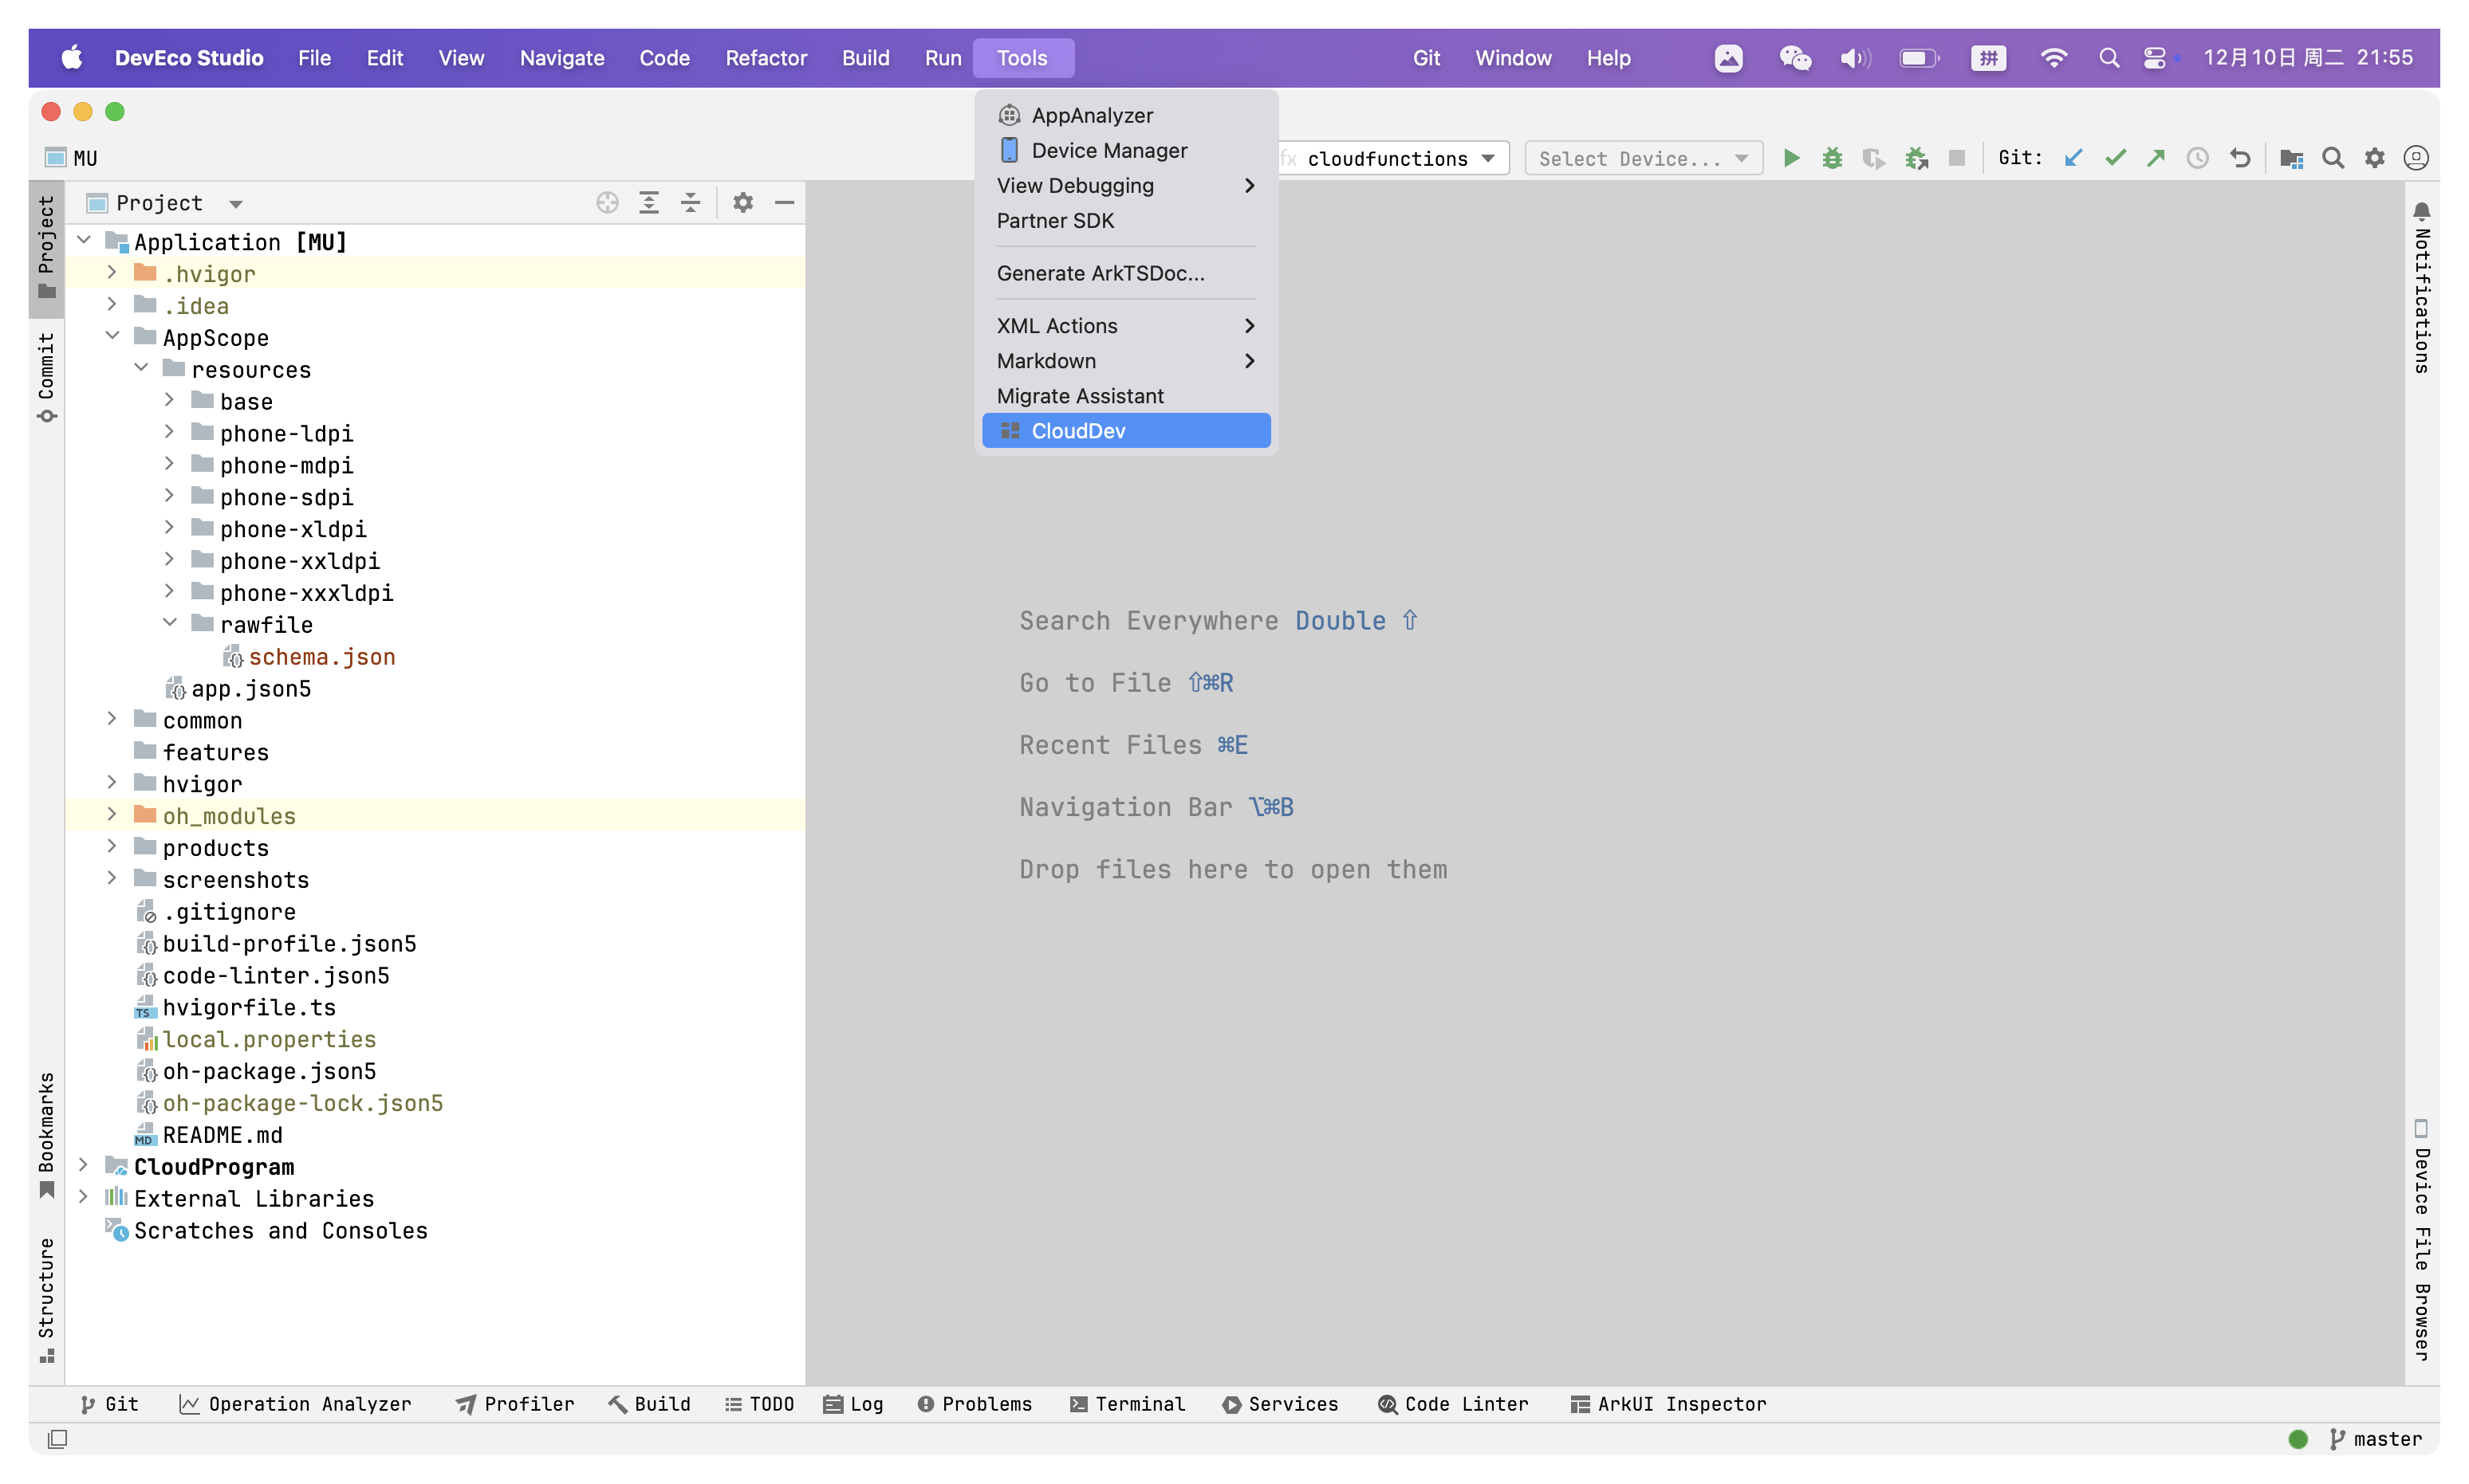Open the Structure tool window tab

click(47, 1299)
